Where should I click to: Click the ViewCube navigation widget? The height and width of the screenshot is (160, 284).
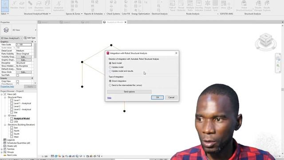click(x=266, y=41)
